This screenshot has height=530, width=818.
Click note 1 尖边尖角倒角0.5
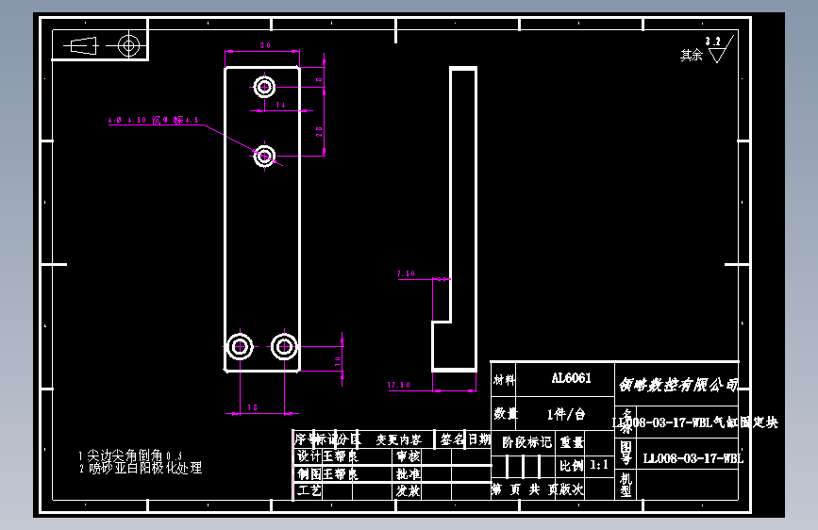130,455
